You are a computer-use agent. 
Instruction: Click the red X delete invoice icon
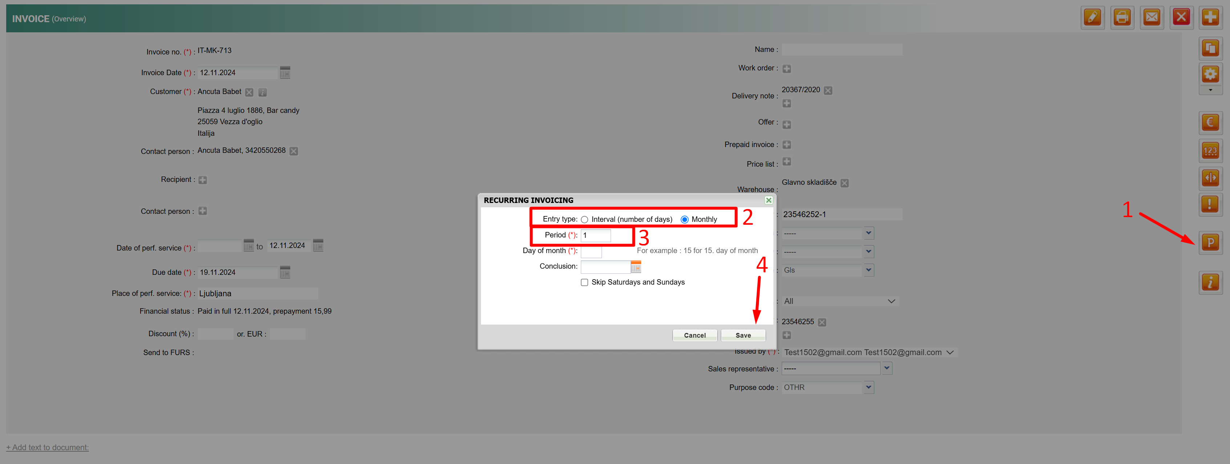(1181, 18)
